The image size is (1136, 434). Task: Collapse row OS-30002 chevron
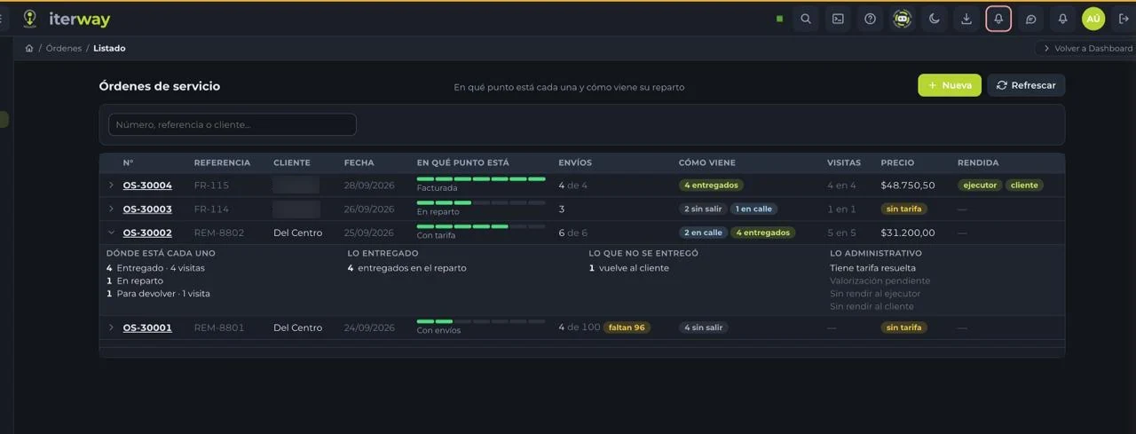[x=111, y=233]
